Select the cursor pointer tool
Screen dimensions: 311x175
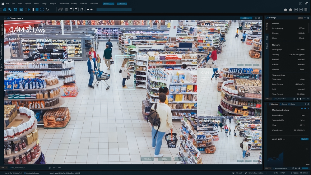[x=48, y=10]
